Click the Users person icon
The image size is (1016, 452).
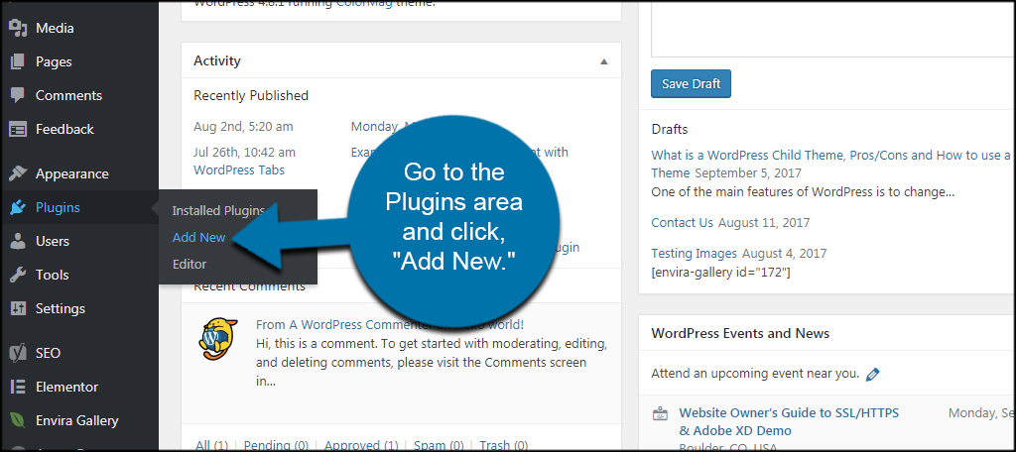[18, 242]
